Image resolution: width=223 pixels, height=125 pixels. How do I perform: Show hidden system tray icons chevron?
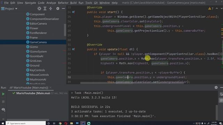(194, 124)
